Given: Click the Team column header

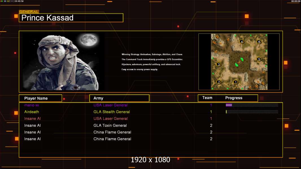Looking at the screenshot, I should [x=207, y=98].
